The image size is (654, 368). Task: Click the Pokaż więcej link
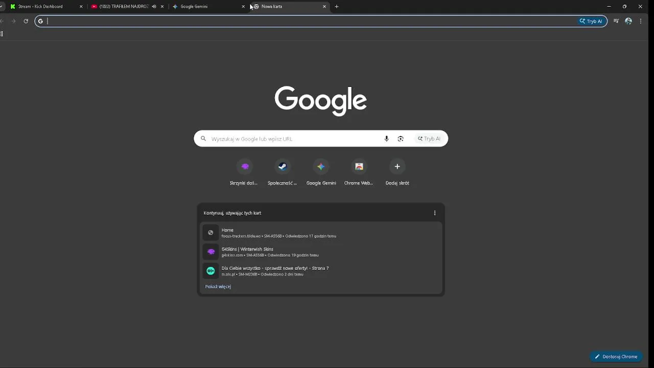pos(218,287)
